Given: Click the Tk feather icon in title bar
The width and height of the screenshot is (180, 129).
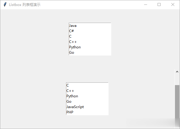Looking at the screenshot, I should click(x=5, y=4).
